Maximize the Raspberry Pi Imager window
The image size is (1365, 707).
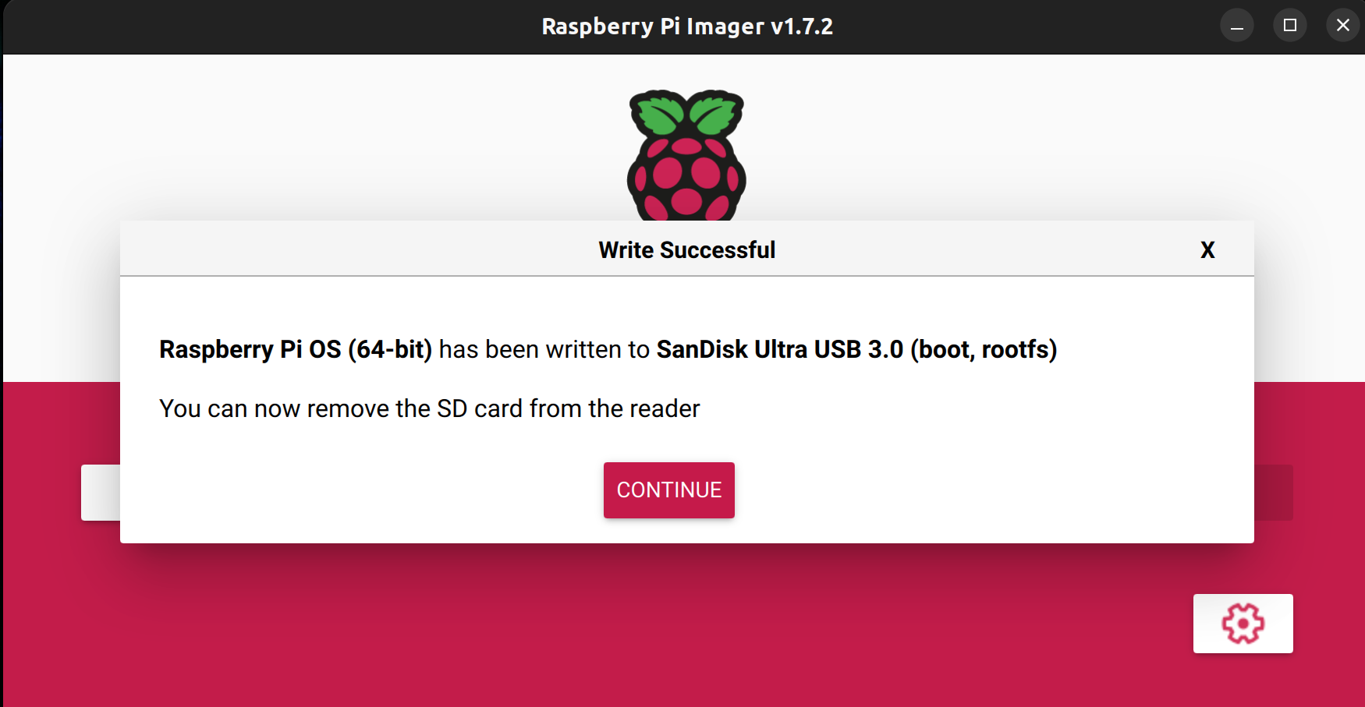coord(1290,26)
